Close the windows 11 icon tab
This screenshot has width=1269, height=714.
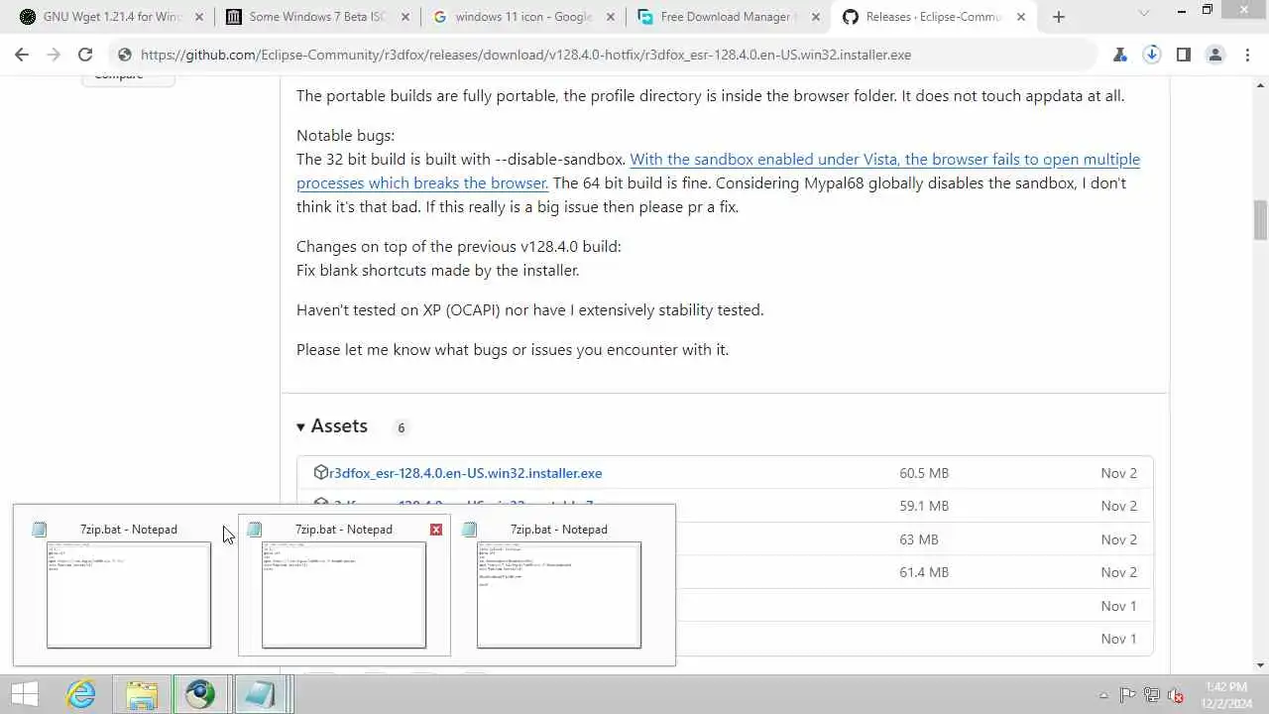[611, 17]
